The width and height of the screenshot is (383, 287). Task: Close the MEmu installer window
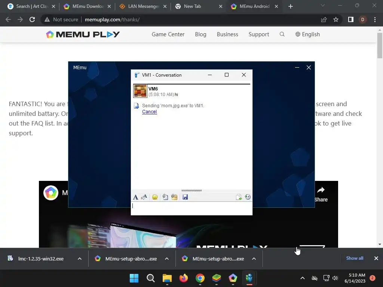(x=309, y=67)
